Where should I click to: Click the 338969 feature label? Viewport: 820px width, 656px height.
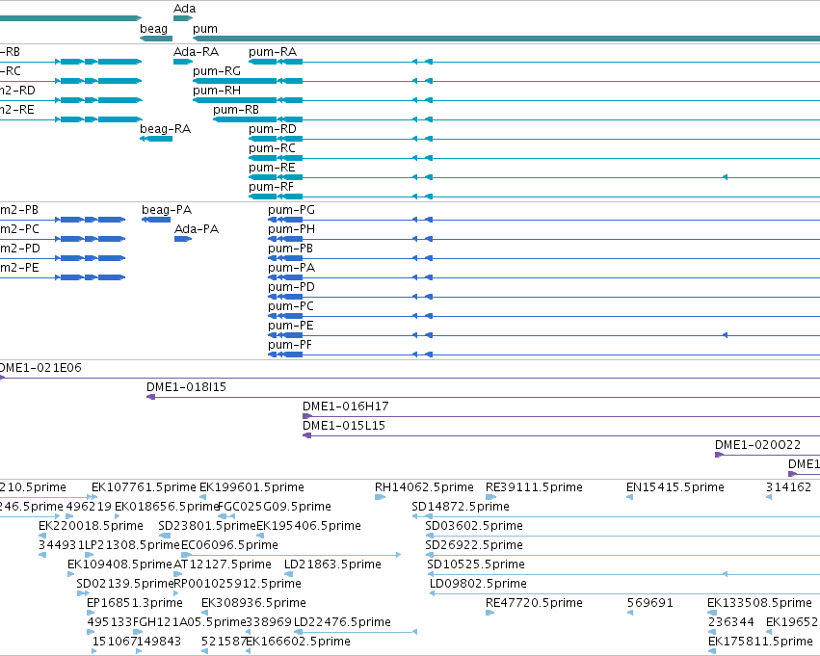coord(268,623)
